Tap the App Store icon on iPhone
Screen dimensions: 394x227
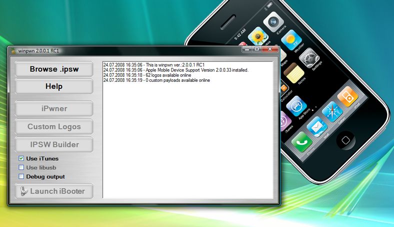coord(296,106)
